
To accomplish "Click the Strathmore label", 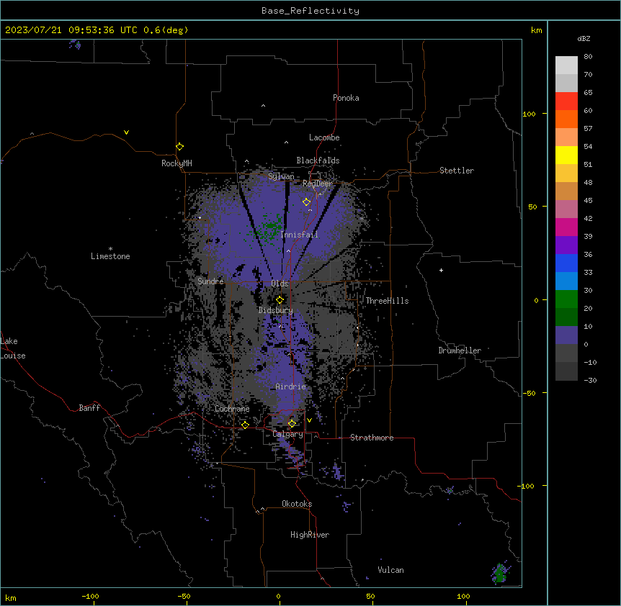I will (372, 438).
